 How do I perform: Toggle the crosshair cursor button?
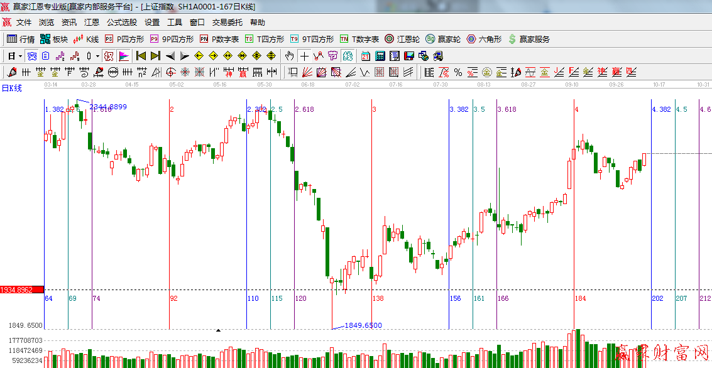click(x=304, y=56)
